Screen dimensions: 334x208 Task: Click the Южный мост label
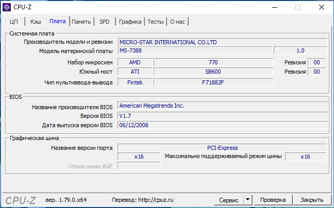click(x=96, y=72)
